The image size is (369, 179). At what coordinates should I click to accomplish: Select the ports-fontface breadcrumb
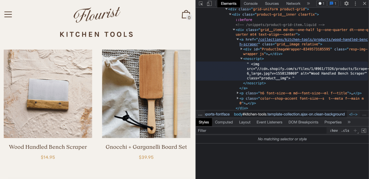click(217, 114)
